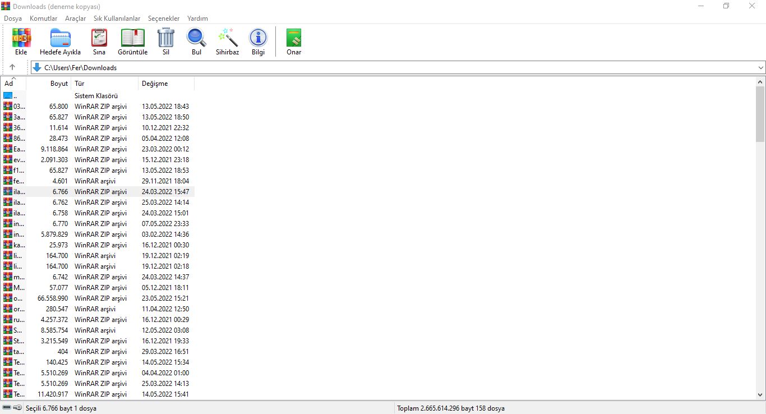766x414 pixels.
Task: Select the parent folder '..' icon
Action: point(8,95)
